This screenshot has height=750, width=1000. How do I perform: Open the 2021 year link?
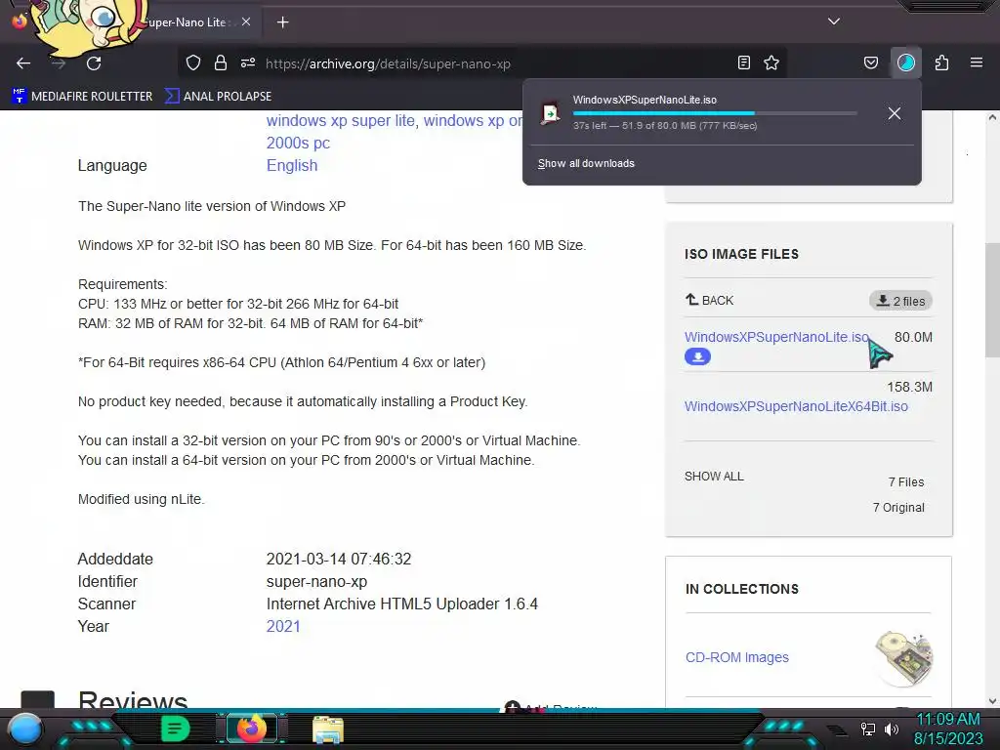[x=283, y=626]
